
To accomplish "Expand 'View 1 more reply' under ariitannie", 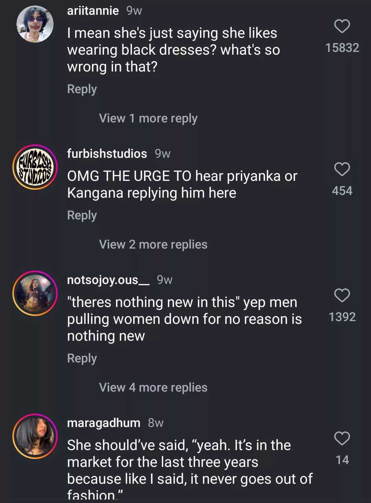I will point(148,118).
